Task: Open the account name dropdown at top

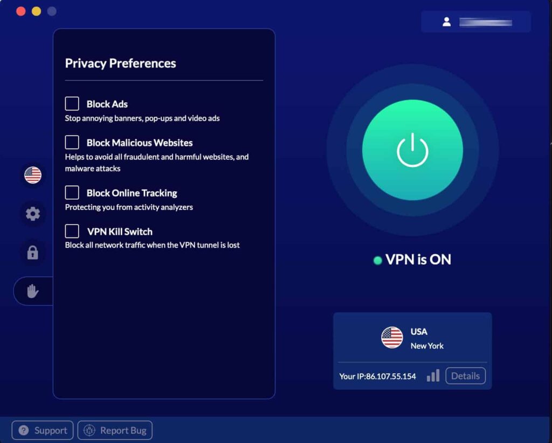Action: pos(485,22)
